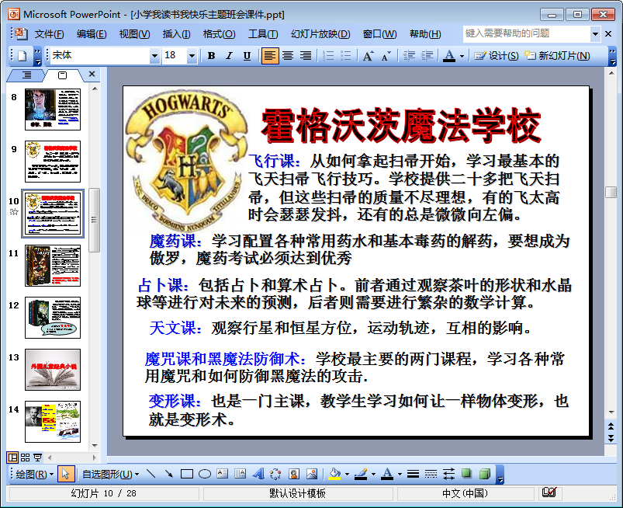Select the Arrow drawing tool
The image size is (623, 508).
click(169, 474)
